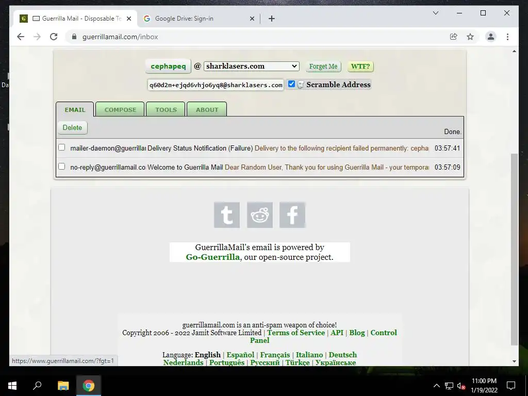Open the Go-Guerrilla project link
The height and width of the screenshot is (396, 528).
(213, 257)
